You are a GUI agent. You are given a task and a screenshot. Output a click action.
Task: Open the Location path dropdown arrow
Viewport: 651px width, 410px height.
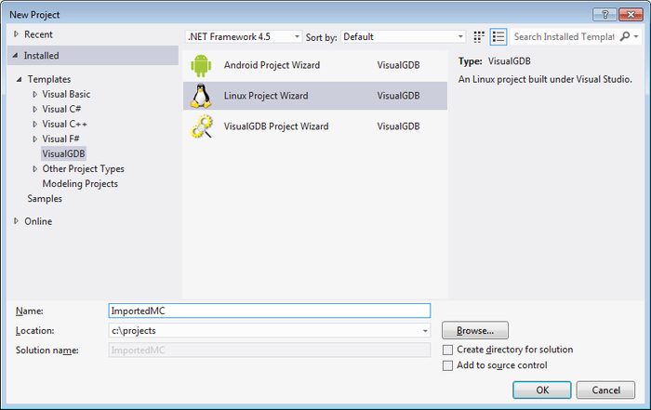(425, 331)
